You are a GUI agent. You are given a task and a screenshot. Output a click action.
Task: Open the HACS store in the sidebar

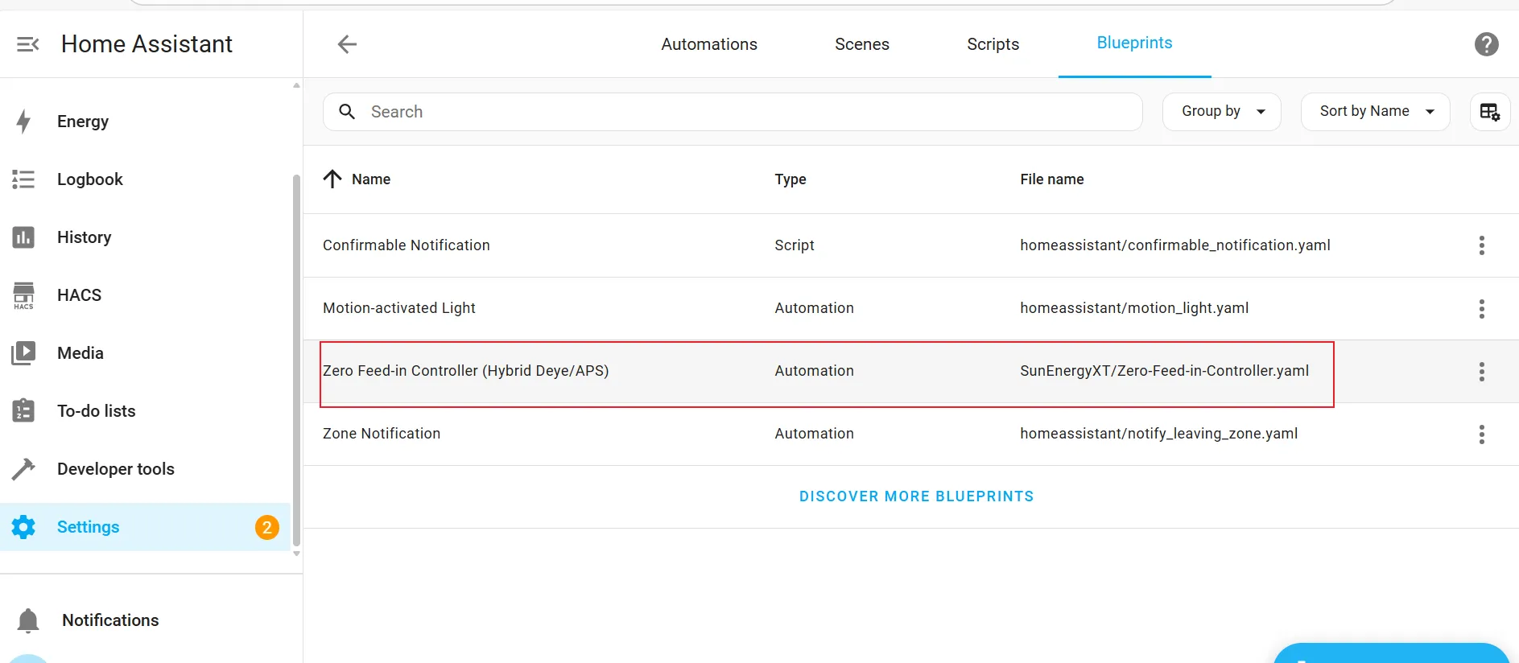79,295
